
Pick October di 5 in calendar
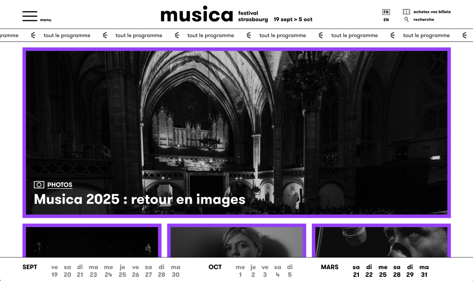coord(290,271)
